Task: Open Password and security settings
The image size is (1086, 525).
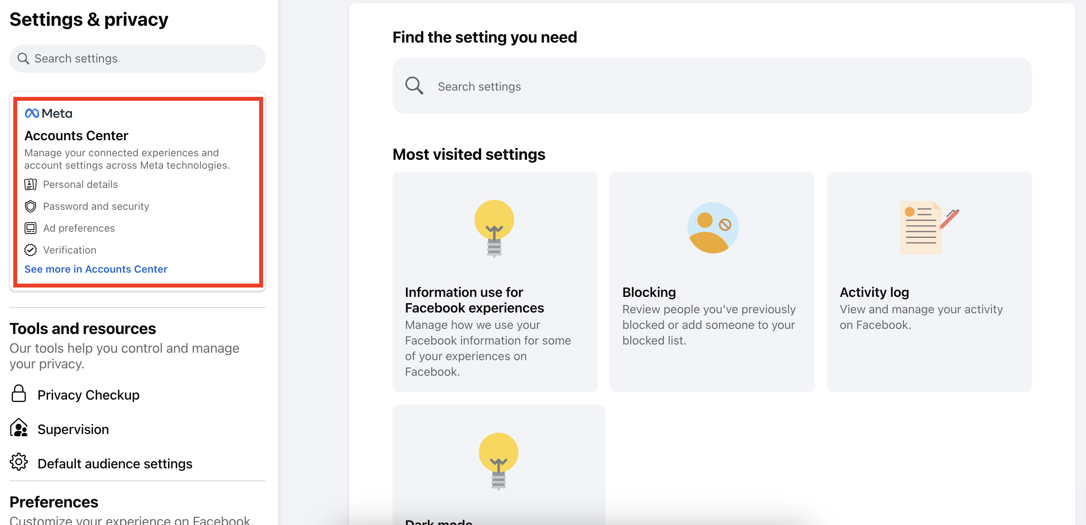Action: tap(96, 206)
